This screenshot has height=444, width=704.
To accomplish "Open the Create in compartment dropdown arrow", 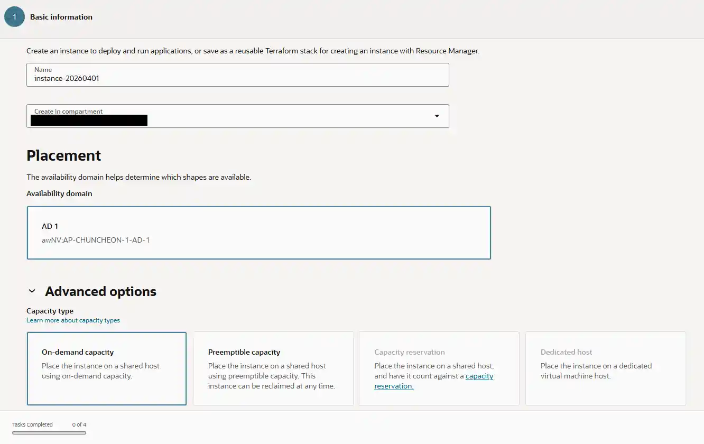I will 437,116.
